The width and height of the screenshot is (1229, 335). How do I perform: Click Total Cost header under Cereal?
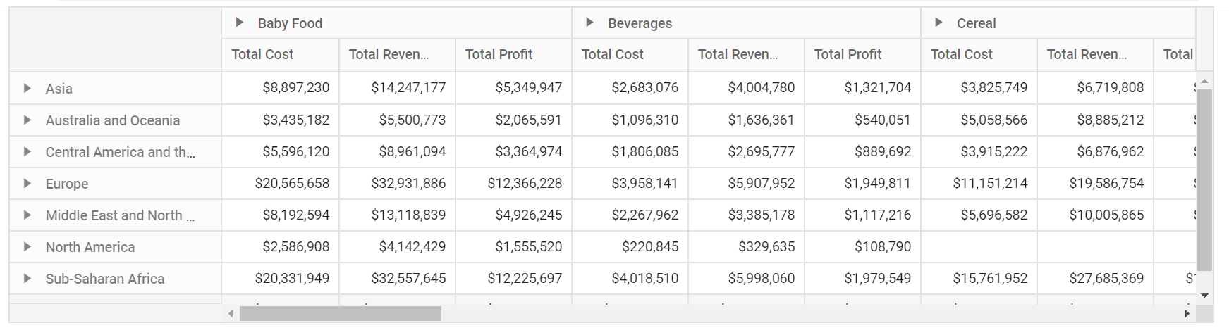coord(979,54)
